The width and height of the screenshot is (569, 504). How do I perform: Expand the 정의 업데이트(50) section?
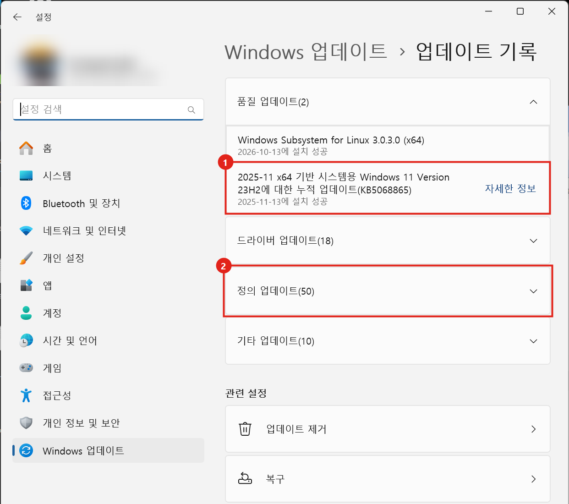[x=533, y=291]
